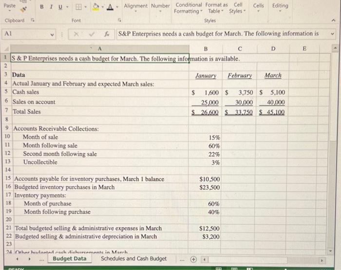Click the Insert Function fx icon
Viewport: 341px width, 270px height.
point(107,34)
